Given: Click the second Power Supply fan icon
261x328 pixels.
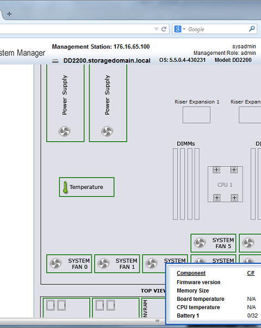Looking at the screenshot, I should [x=107, y=131].
